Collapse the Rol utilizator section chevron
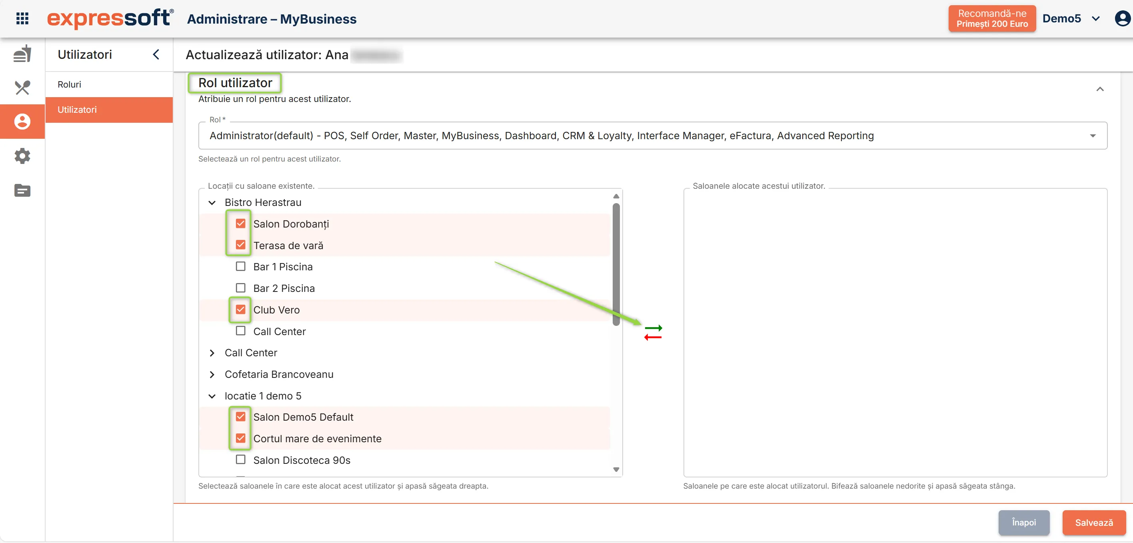 1100,89
